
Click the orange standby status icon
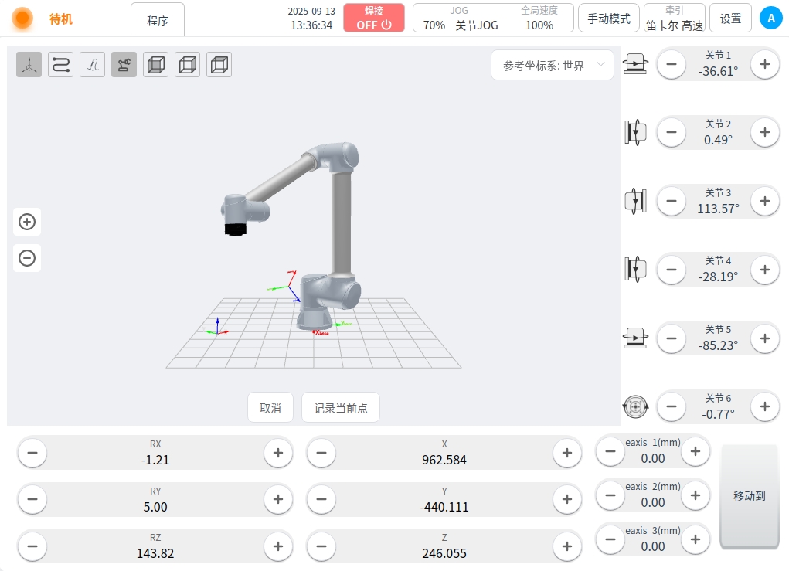tap(22, 19)
